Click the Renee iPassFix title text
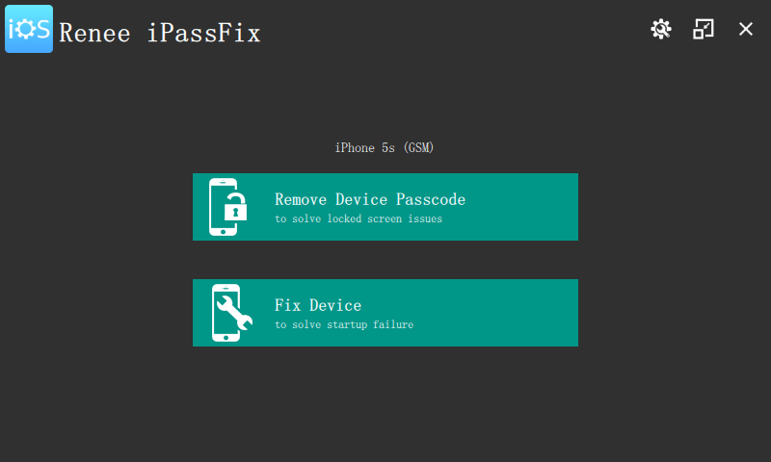 (x=160, y=34)
